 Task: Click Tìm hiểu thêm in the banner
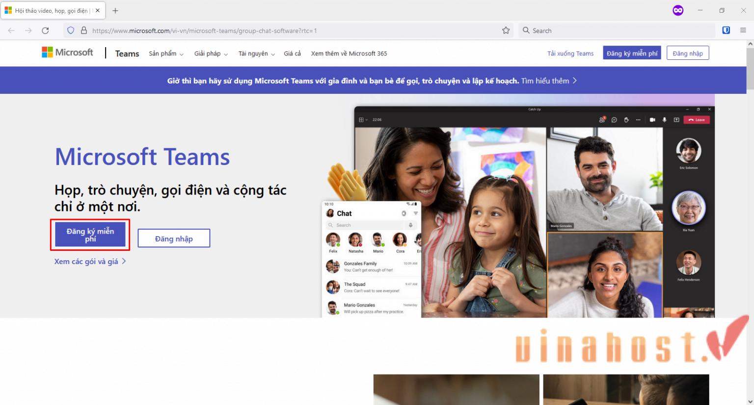coord(549,81)
